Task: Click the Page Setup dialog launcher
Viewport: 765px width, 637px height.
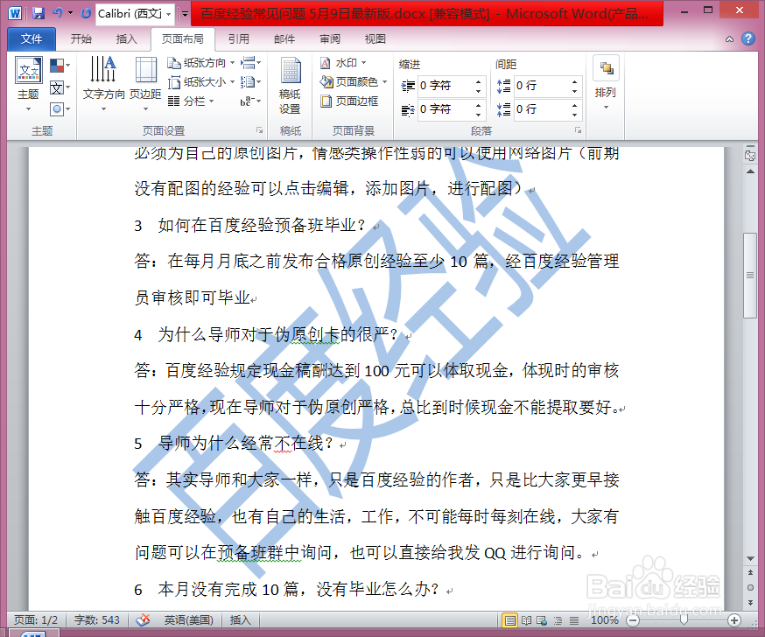Action: click(261, 129)
